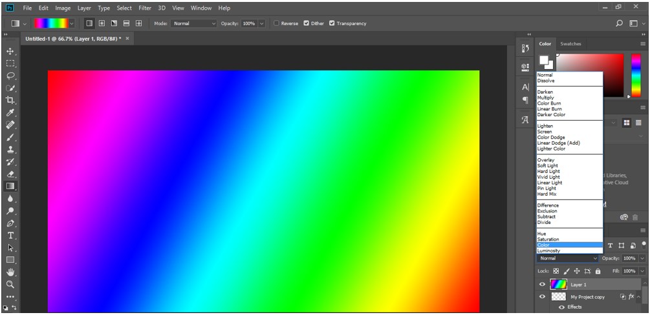Image resolution: width=650 pixels, height=315 pixels.
Task: Choose Reflected Gradient style
Action: tap(126, 24)
